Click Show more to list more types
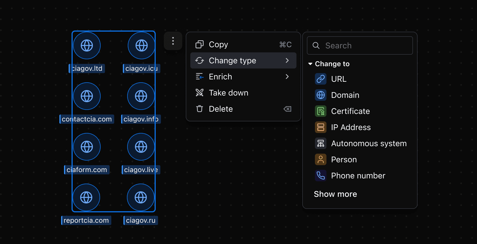This screenshot has width=477, height=244. (335, 194)
